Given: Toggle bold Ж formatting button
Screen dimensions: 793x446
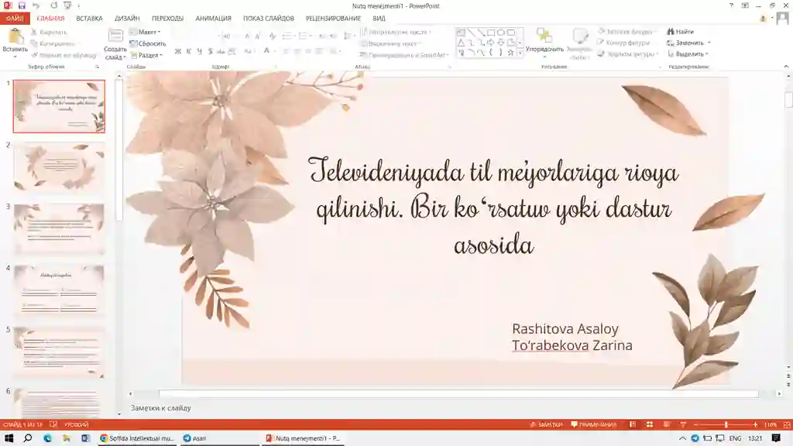Looking at the screenshot, I should [x=177, y=51].
